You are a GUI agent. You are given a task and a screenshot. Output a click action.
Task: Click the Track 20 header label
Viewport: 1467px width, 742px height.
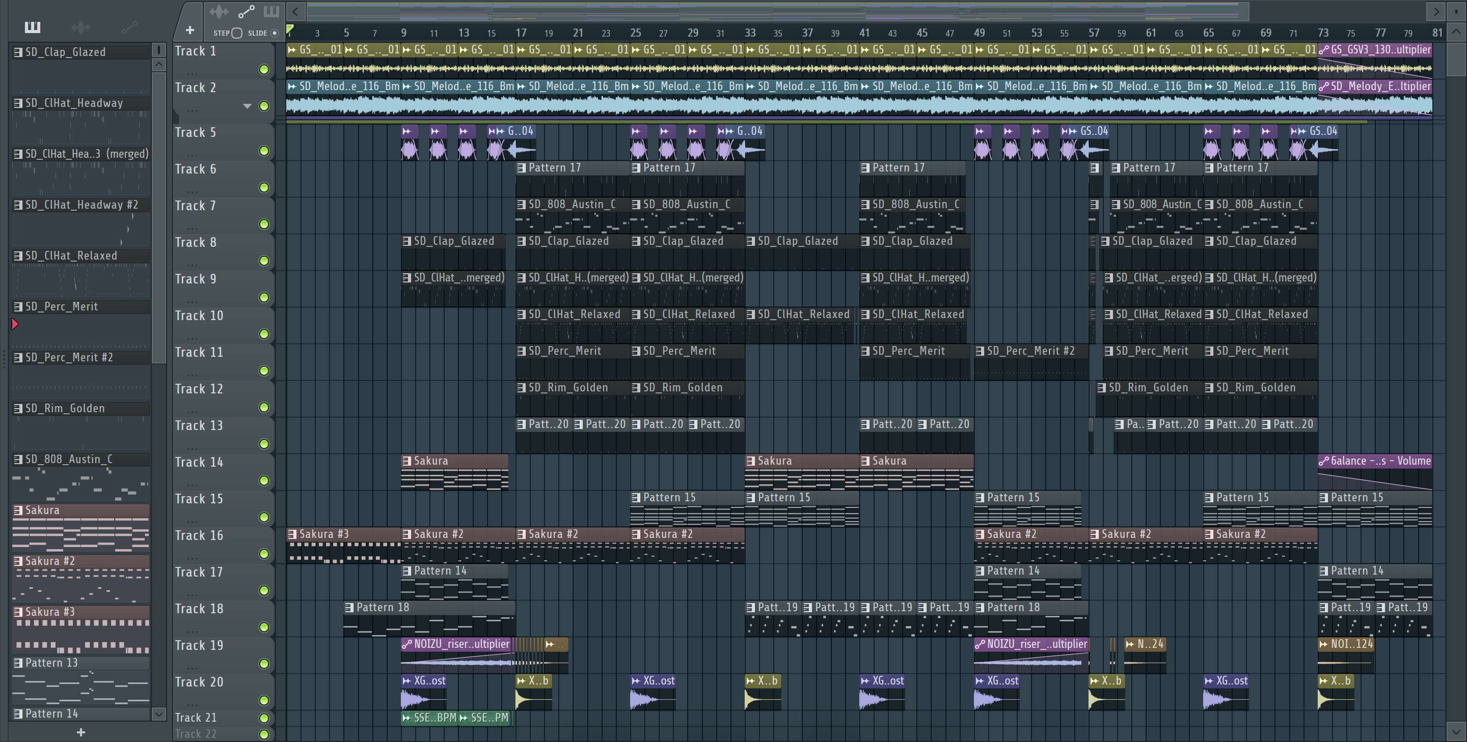click(199, 681)
